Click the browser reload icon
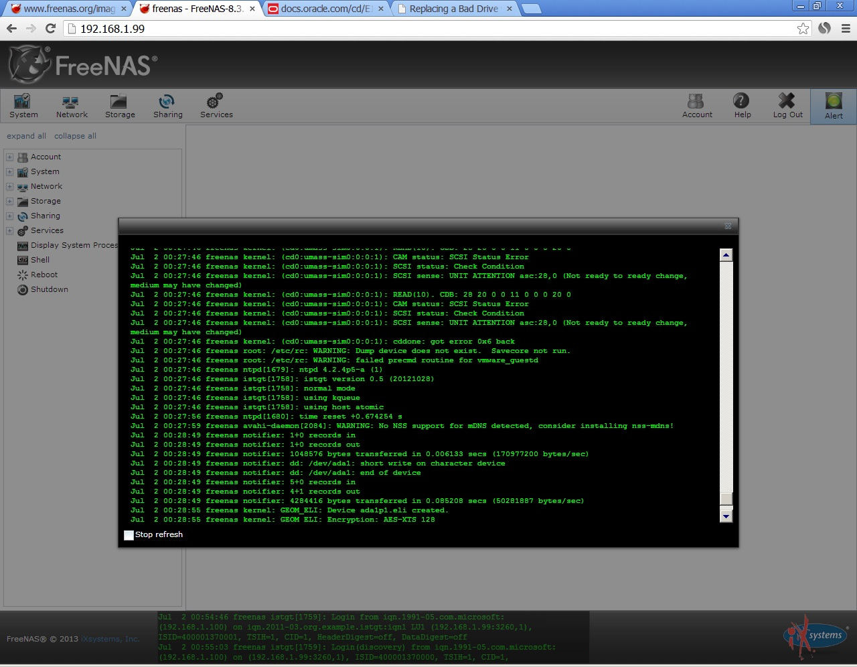Screen dimensions: 857x667 tap(50, 28)
